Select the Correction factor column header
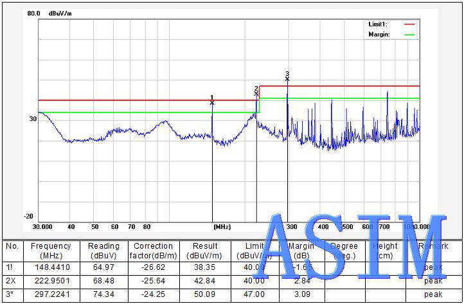Viewport: 464px width, 304px height. pyautogui.click(x=153, y=251)
